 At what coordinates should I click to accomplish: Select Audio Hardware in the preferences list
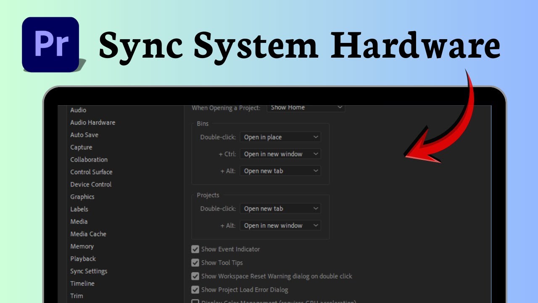point(92,122)
